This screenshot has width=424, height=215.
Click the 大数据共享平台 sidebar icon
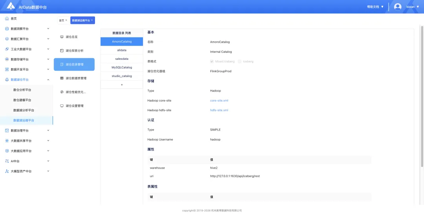tap(7, 141)
